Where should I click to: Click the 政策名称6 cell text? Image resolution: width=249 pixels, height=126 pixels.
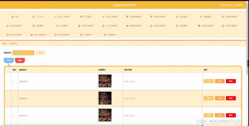[x=23, y=116]
